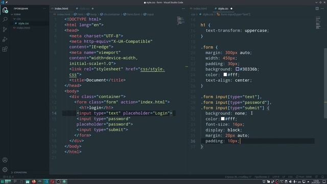
Task: Click the form.form breadcrumb
Action: (x=132, y=14)
